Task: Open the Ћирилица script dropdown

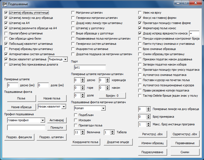Action: [66, 60]
